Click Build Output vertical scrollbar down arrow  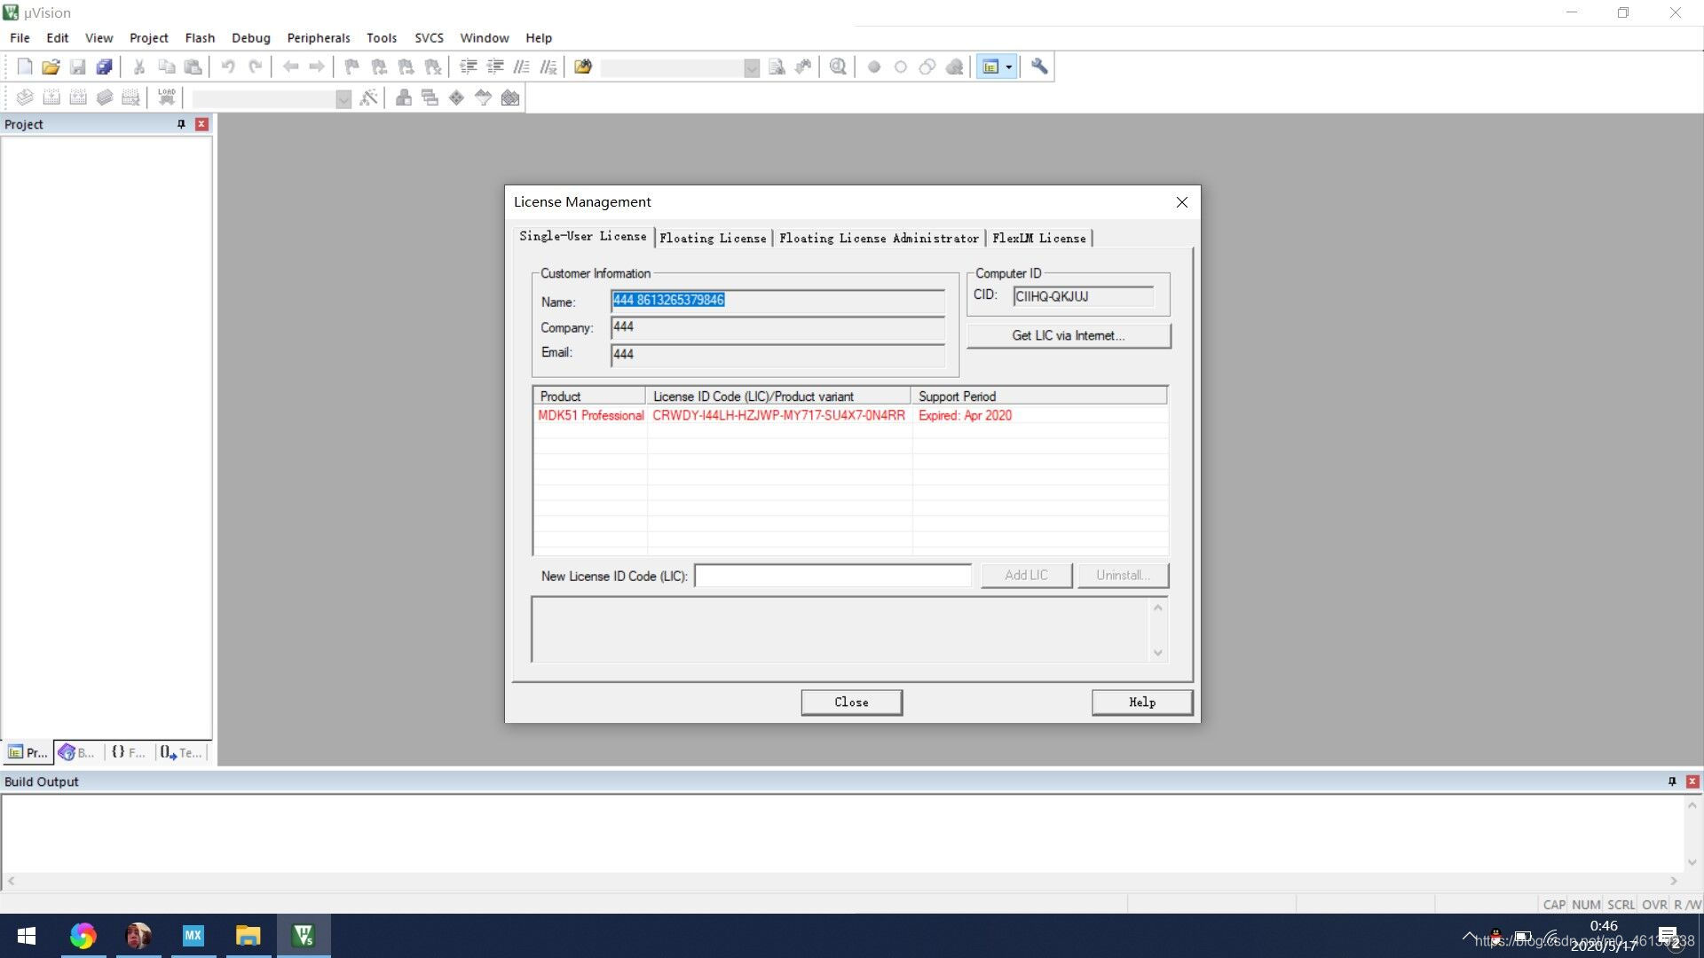(1692, 861)
